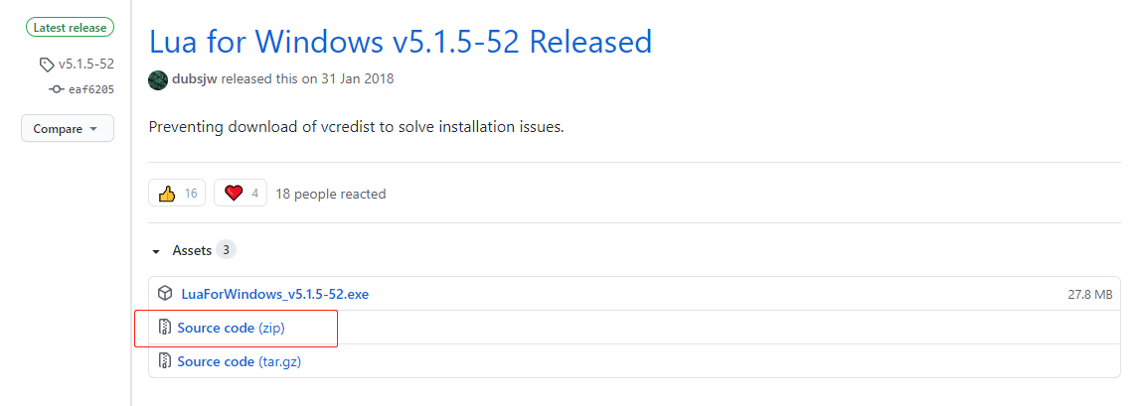The height and width of the screenshot is (406, 1141).
Task: Toggle the heart reaction
Action: click(x=242, y=193)
